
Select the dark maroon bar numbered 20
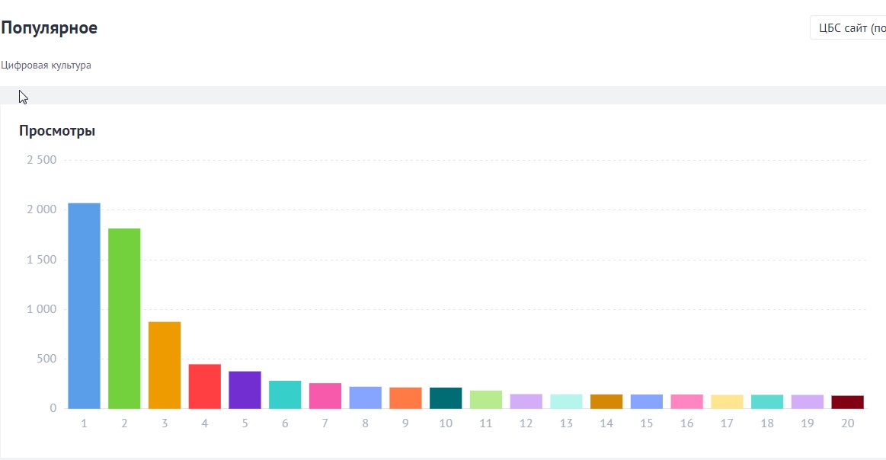point(848,402)
